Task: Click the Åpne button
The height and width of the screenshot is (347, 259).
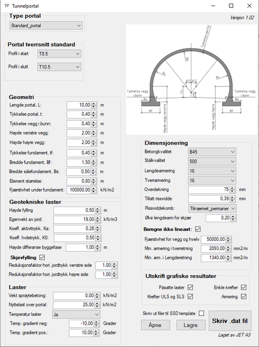Action: 156,325
